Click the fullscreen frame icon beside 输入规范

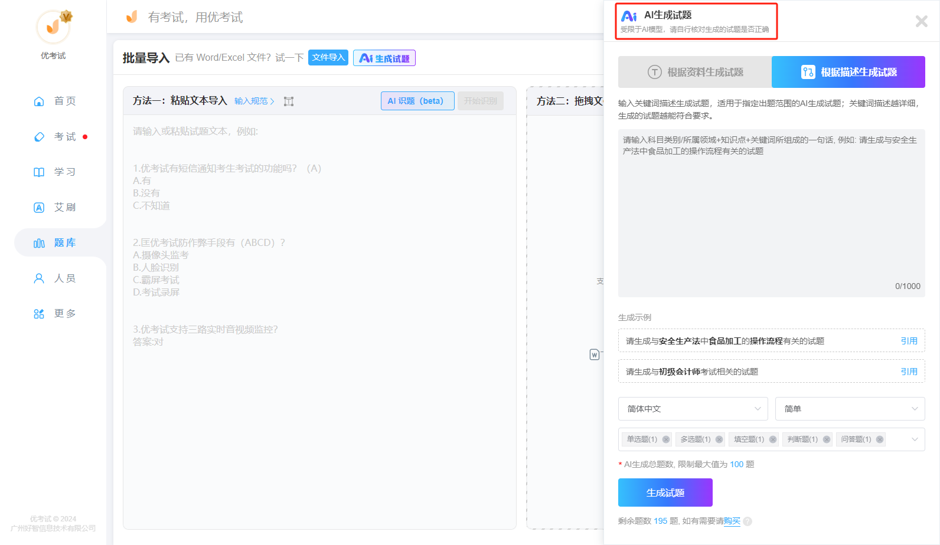[x=289, y=101]
